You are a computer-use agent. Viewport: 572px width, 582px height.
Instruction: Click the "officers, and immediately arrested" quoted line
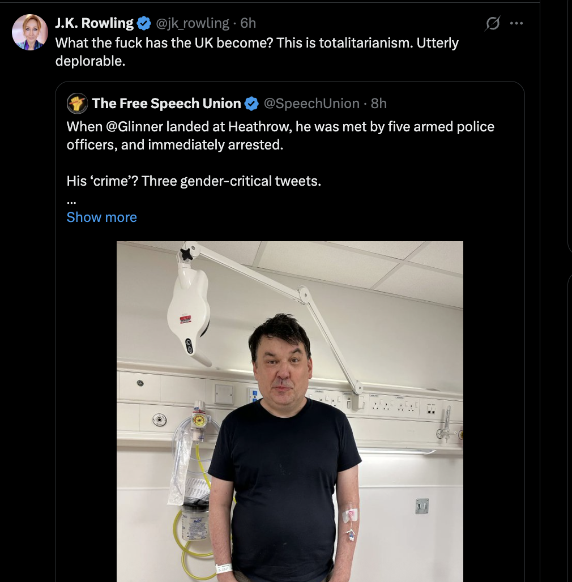click(174, 144)
